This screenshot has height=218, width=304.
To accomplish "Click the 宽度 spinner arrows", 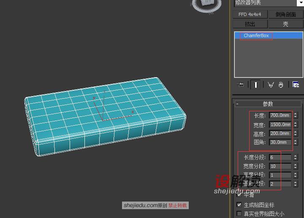I will click(295, 124).
